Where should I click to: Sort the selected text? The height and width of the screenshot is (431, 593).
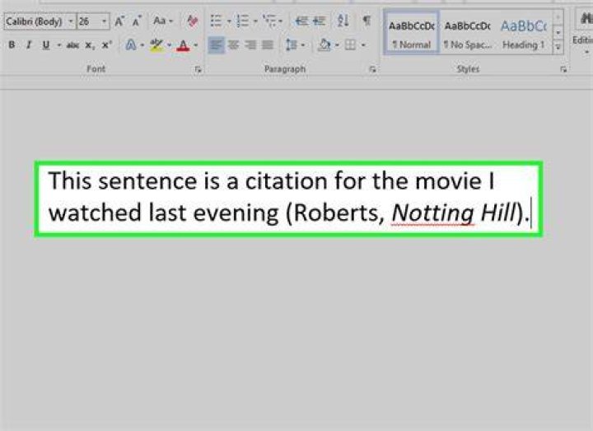coord(343,21)
